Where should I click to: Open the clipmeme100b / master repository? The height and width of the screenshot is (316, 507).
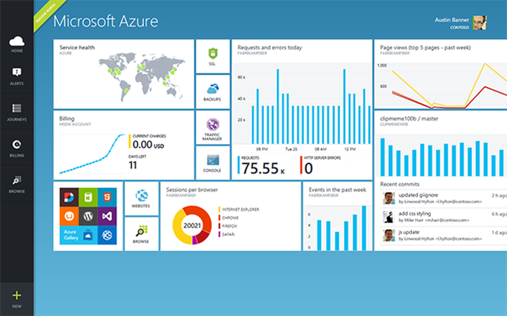pos(410,118)
